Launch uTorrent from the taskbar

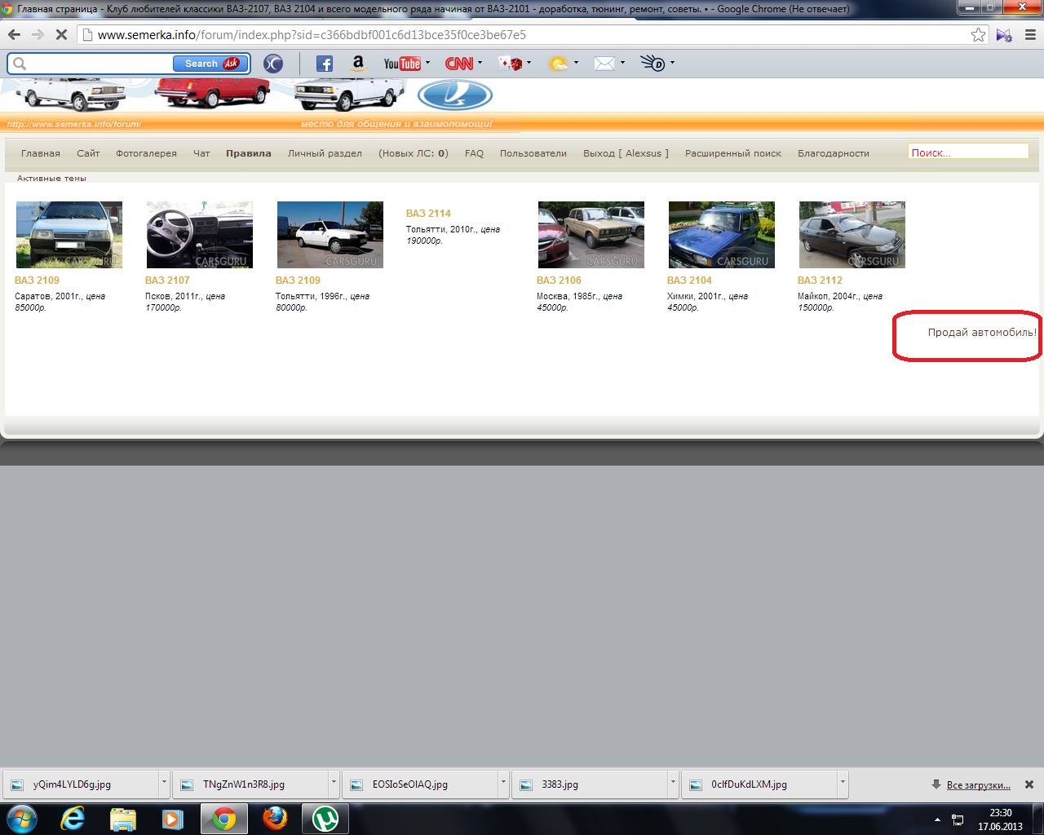point(325,818)
